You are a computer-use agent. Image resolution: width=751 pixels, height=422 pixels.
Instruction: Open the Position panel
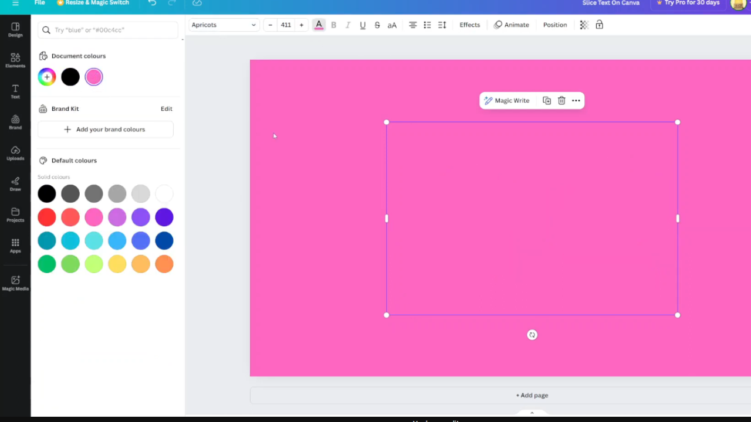555,25
